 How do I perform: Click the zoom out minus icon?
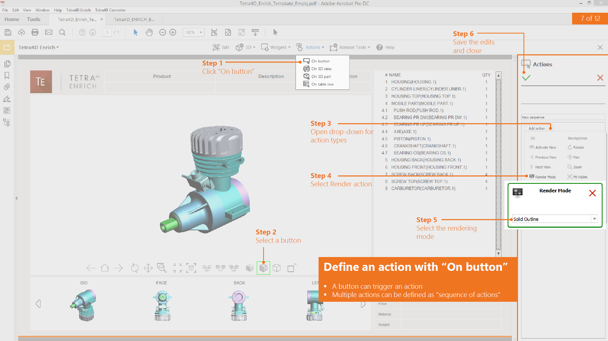[x=163, y=32]
